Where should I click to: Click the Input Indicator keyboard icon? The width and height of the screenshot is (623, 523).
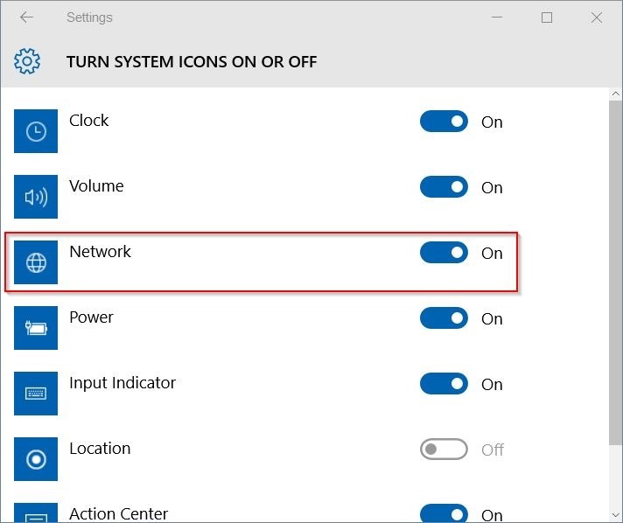tap(36, 394)
